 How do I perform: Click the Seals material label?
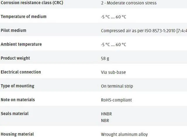(15, 114)
